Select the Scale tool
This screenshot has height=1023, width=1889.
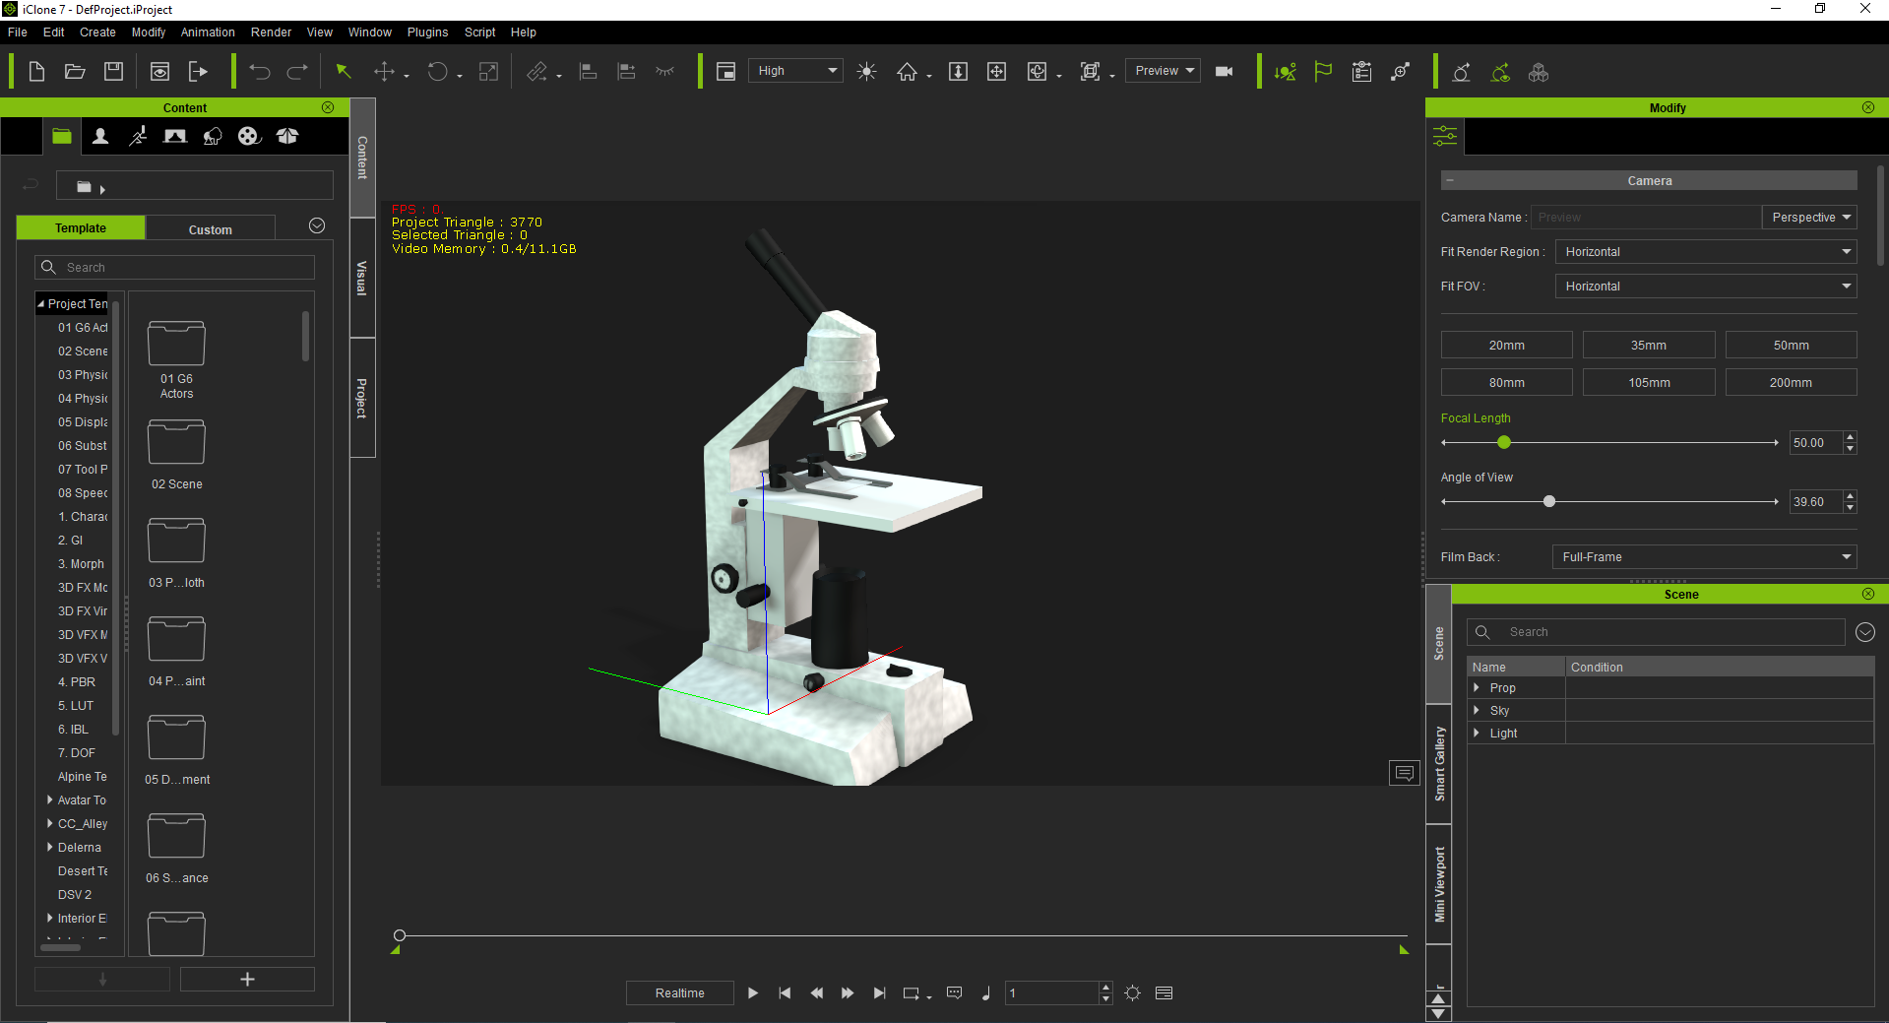click(x=488, y=71)
